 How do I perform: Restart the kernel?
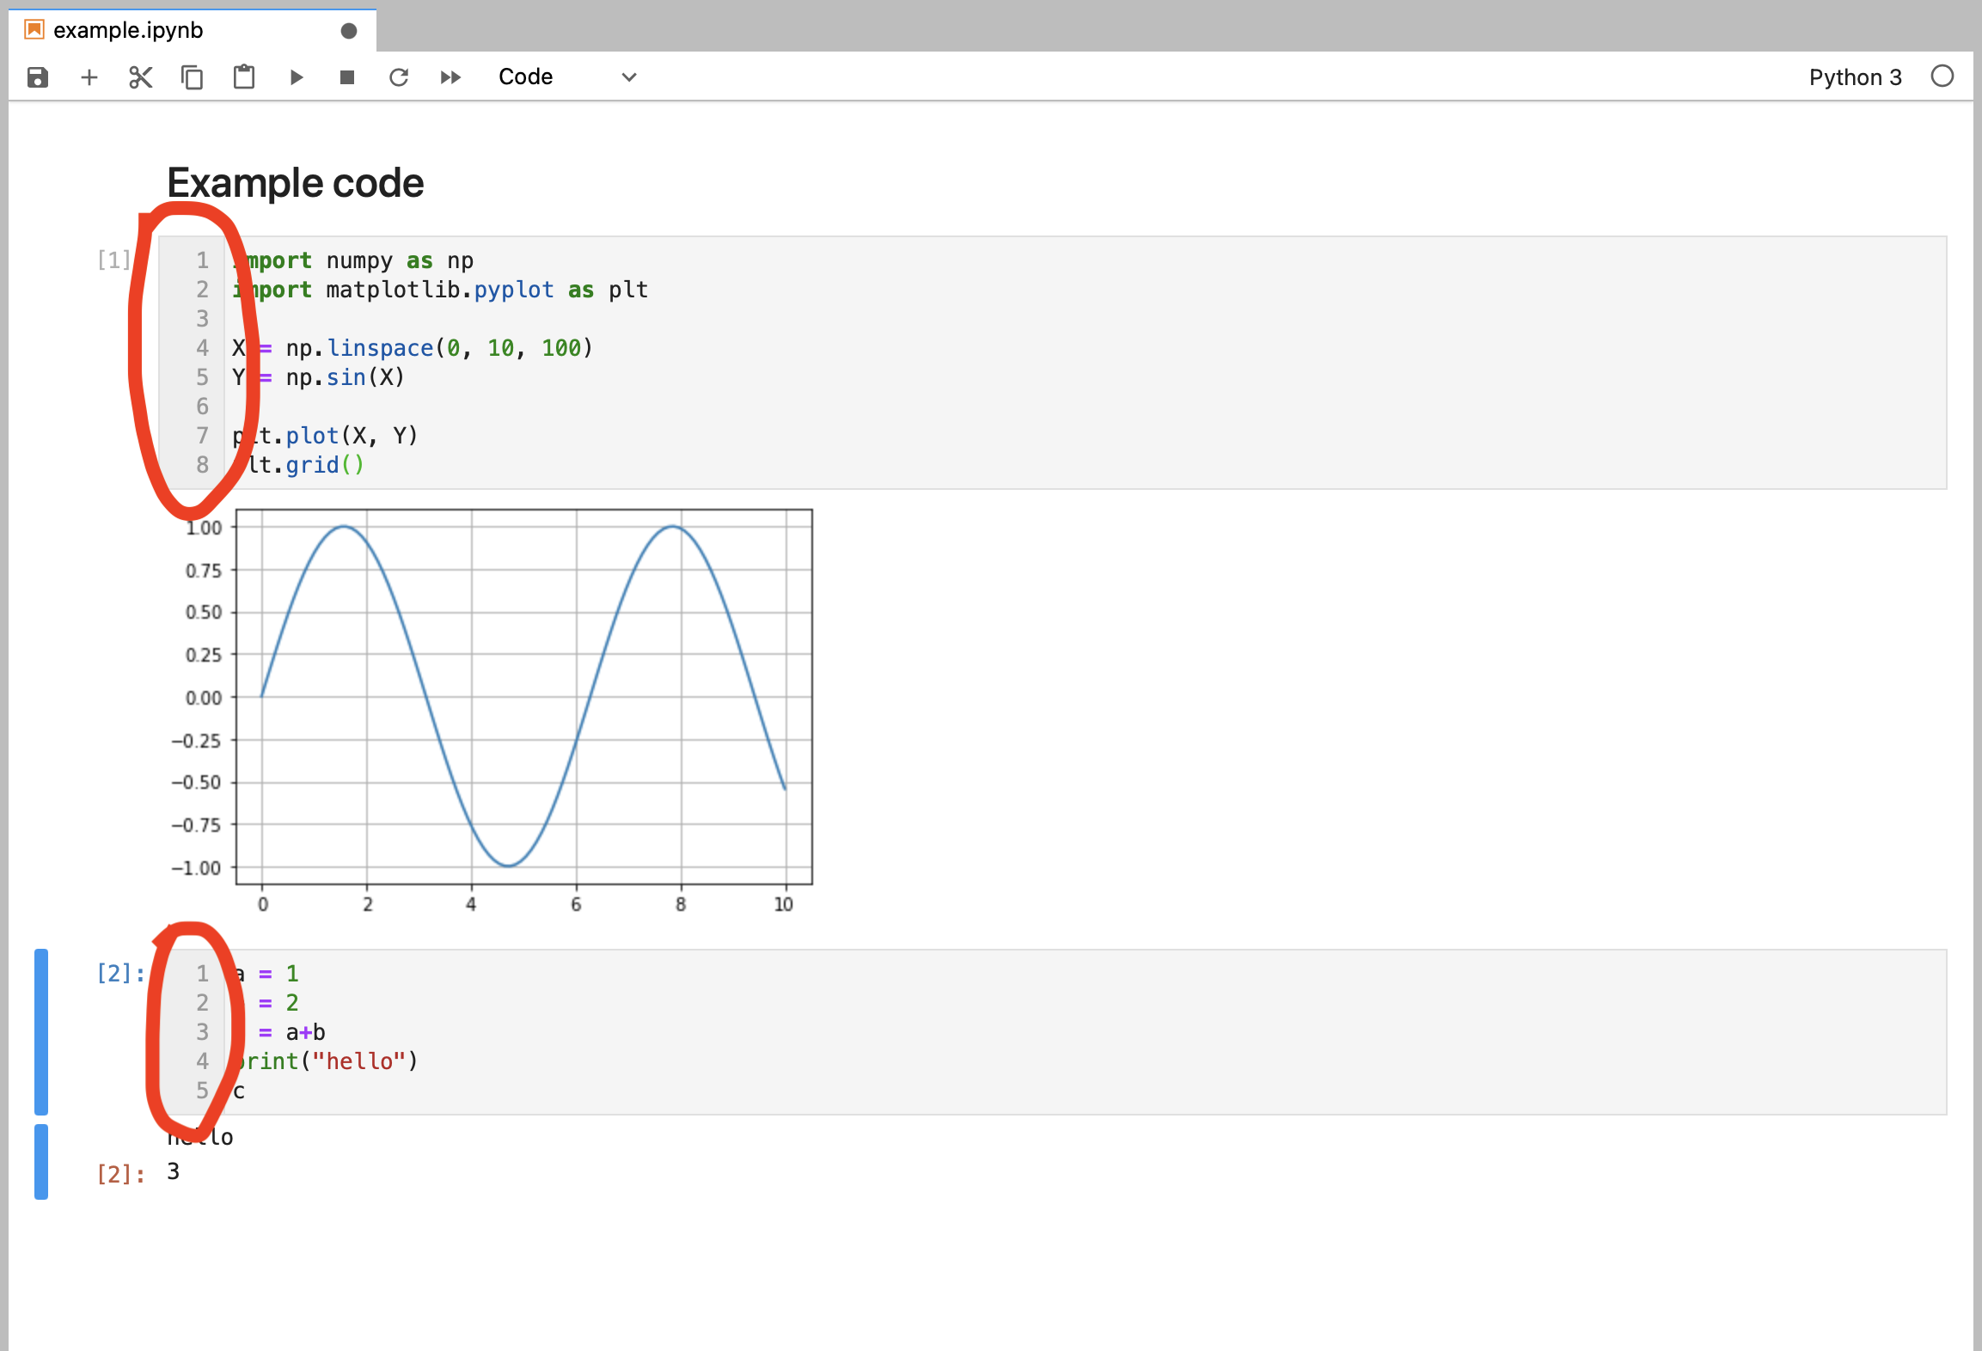pos(399,76)
